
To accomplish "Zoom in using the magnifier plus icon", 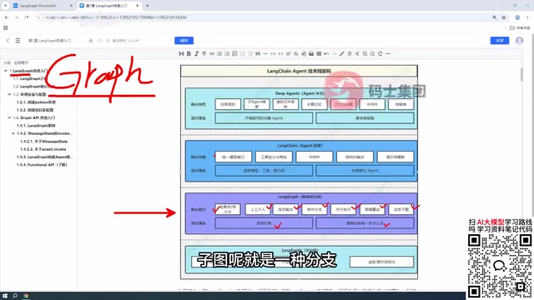I will point(365,53).
